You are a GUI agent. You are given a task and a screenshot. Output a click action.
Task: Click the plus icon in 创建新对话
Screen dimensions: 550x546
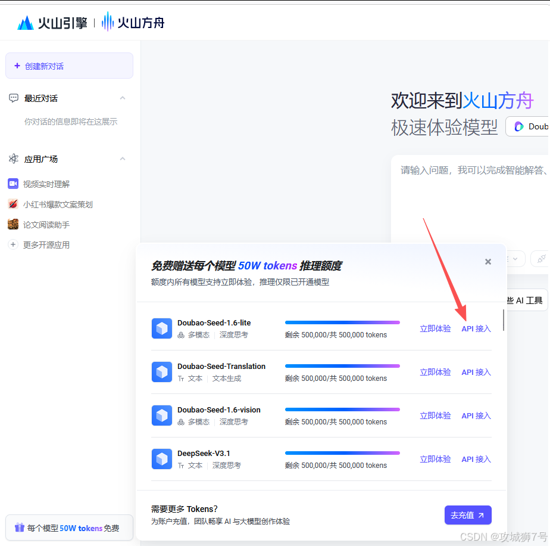click(17, 66)
